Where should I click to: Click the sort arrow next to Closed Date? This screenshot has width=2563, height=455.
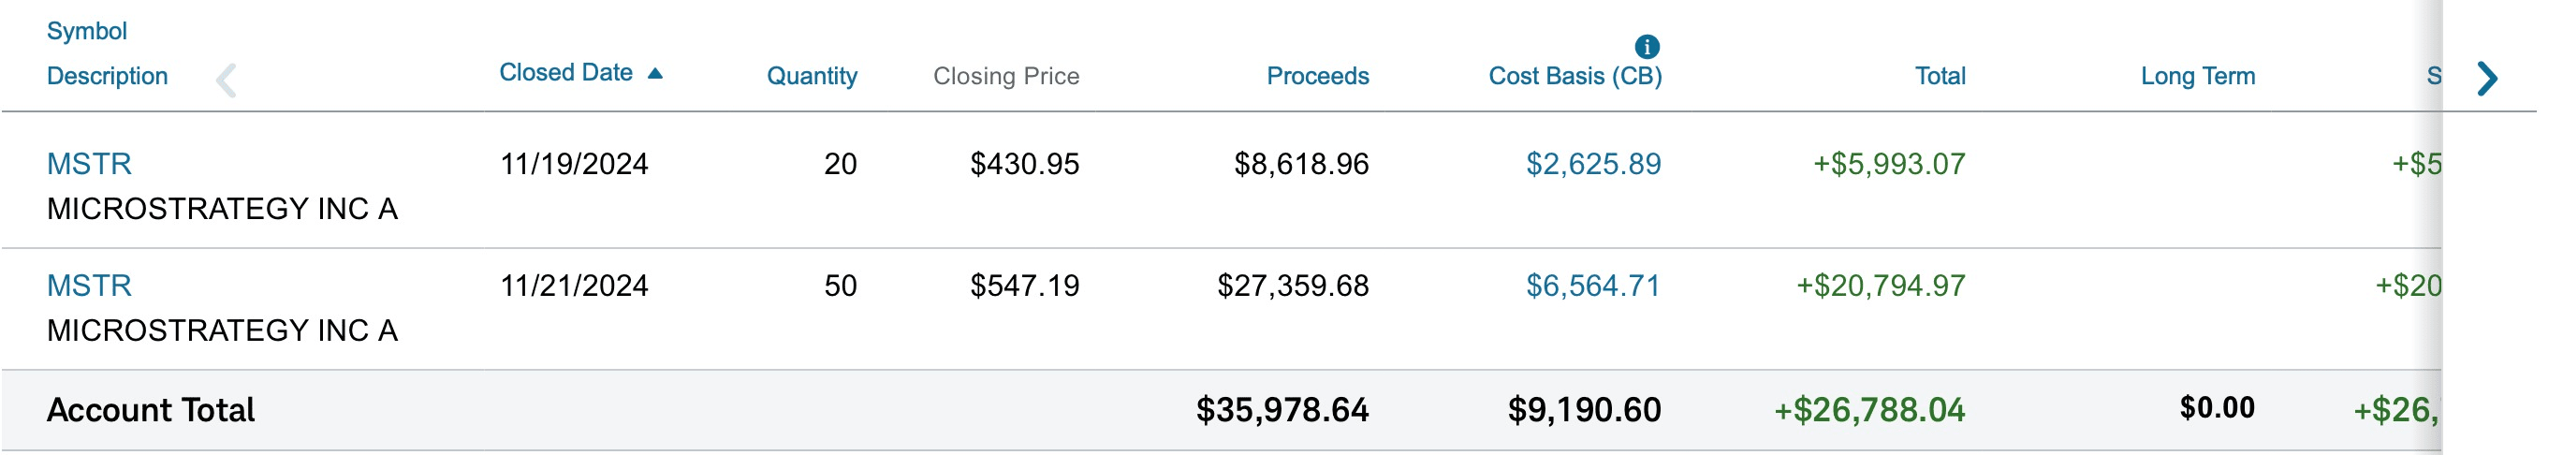click(654, 74)
